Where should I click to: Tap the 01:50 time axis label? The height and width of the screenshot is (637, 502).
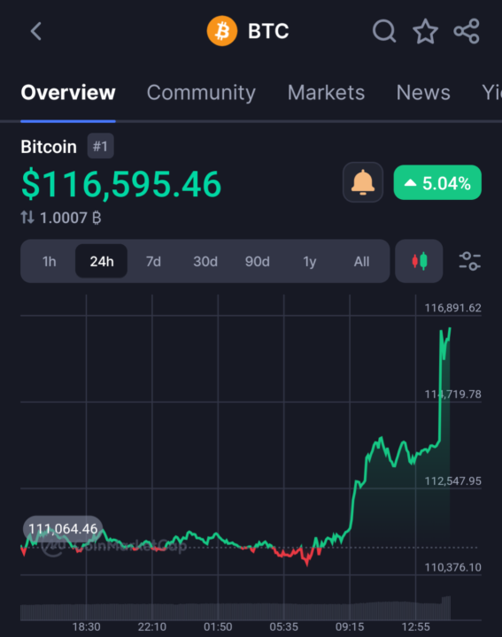(218, 627)
